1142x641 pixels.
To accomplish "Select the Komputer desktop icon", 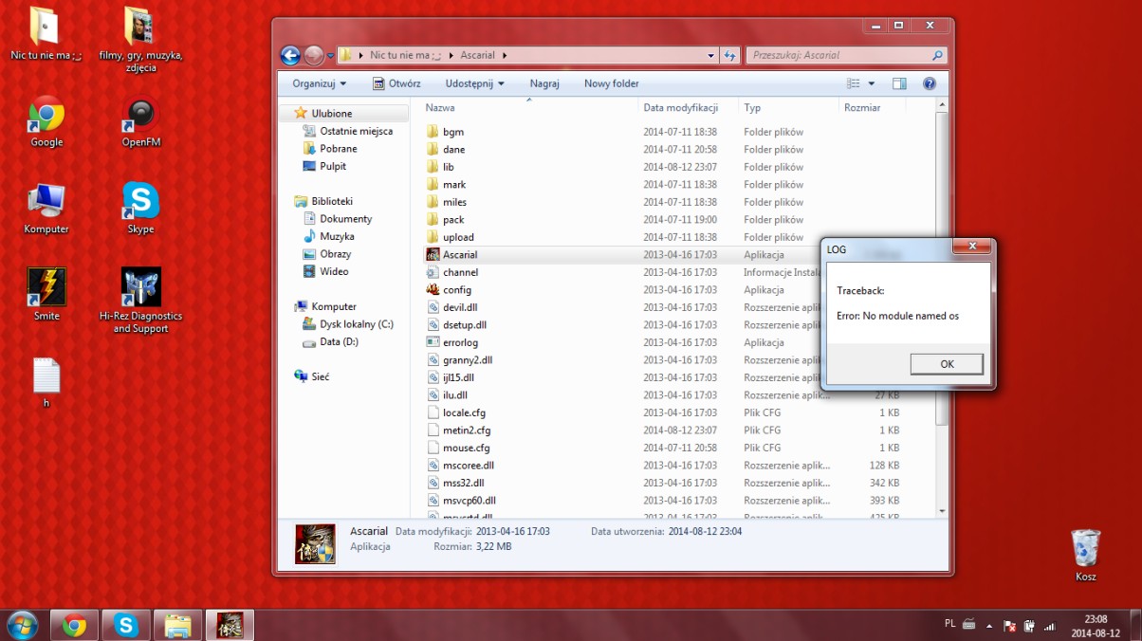I will [46, 209].
